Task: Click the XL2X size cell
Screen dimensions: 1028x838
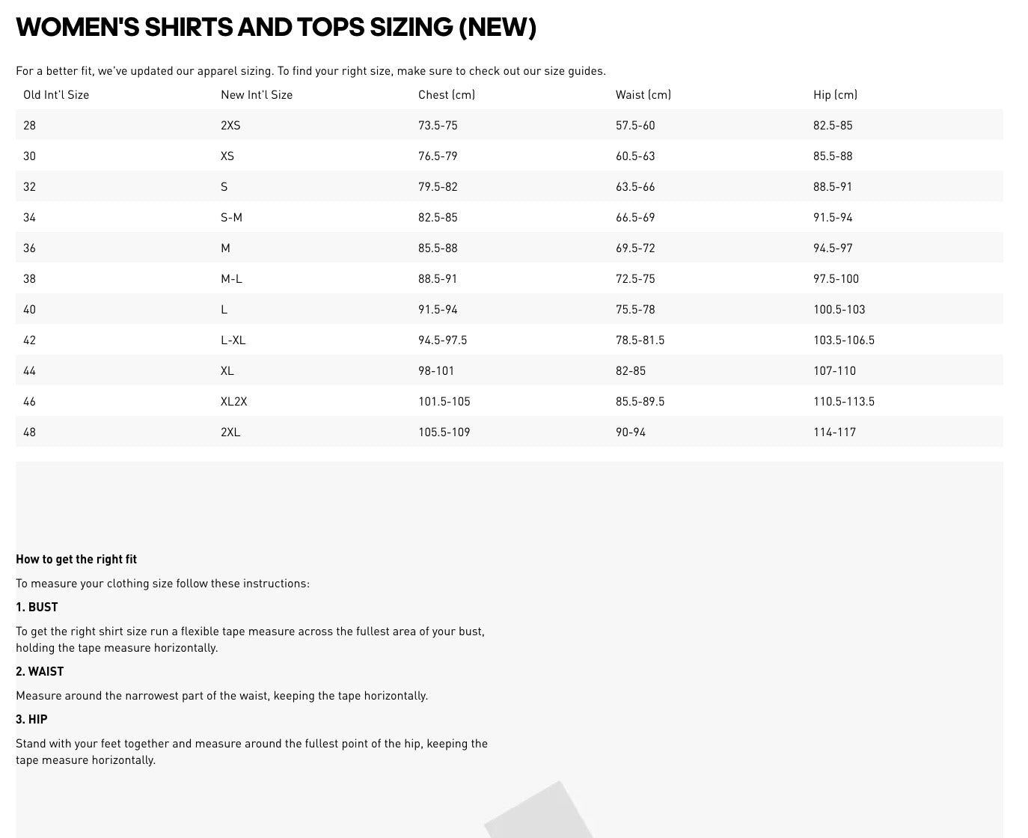Action: tap(233, 402)
